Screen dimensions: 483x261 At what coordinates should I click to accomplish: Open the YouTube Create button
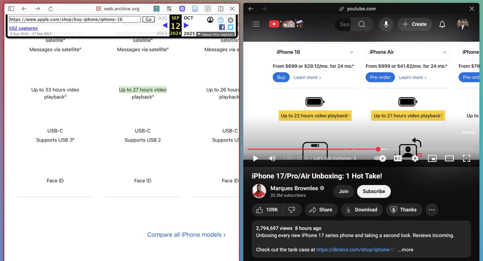(415, 24)
